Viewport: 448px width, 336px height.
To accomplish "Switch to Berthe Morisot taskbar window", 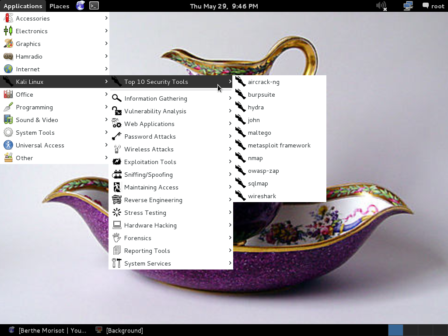I will click(x=48, y=330).
